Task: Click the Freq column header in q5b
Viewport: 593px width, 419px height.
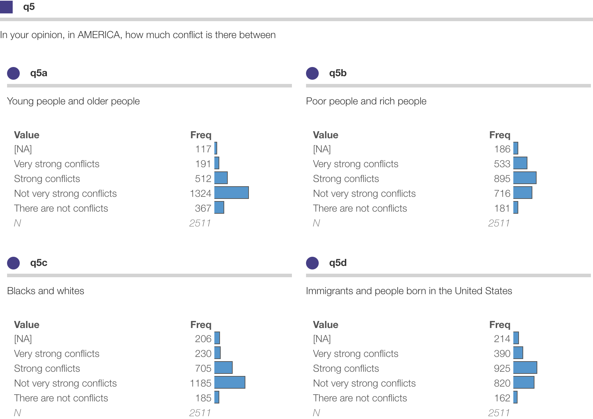Action: 500,135
